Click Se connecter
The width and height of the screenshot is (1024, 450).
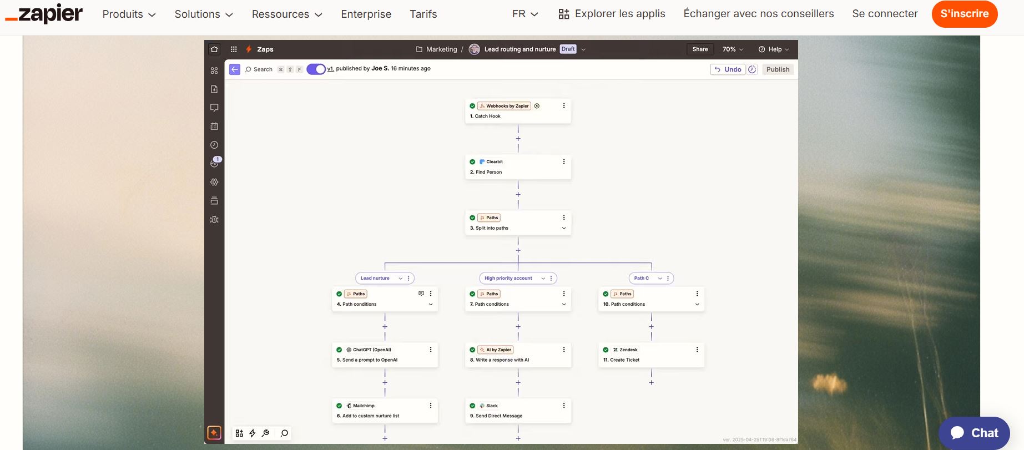pyautogui.click(x=885, y=14)
